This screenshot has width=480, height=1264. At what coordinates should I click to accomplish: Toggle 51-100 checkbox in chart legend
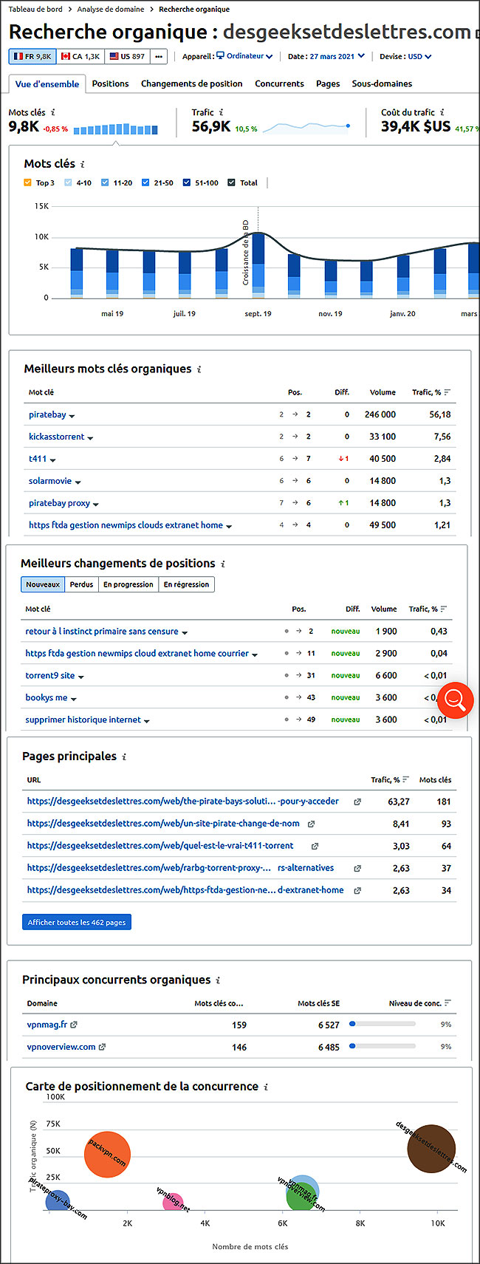pyautogui.click(x=187, y=182)
